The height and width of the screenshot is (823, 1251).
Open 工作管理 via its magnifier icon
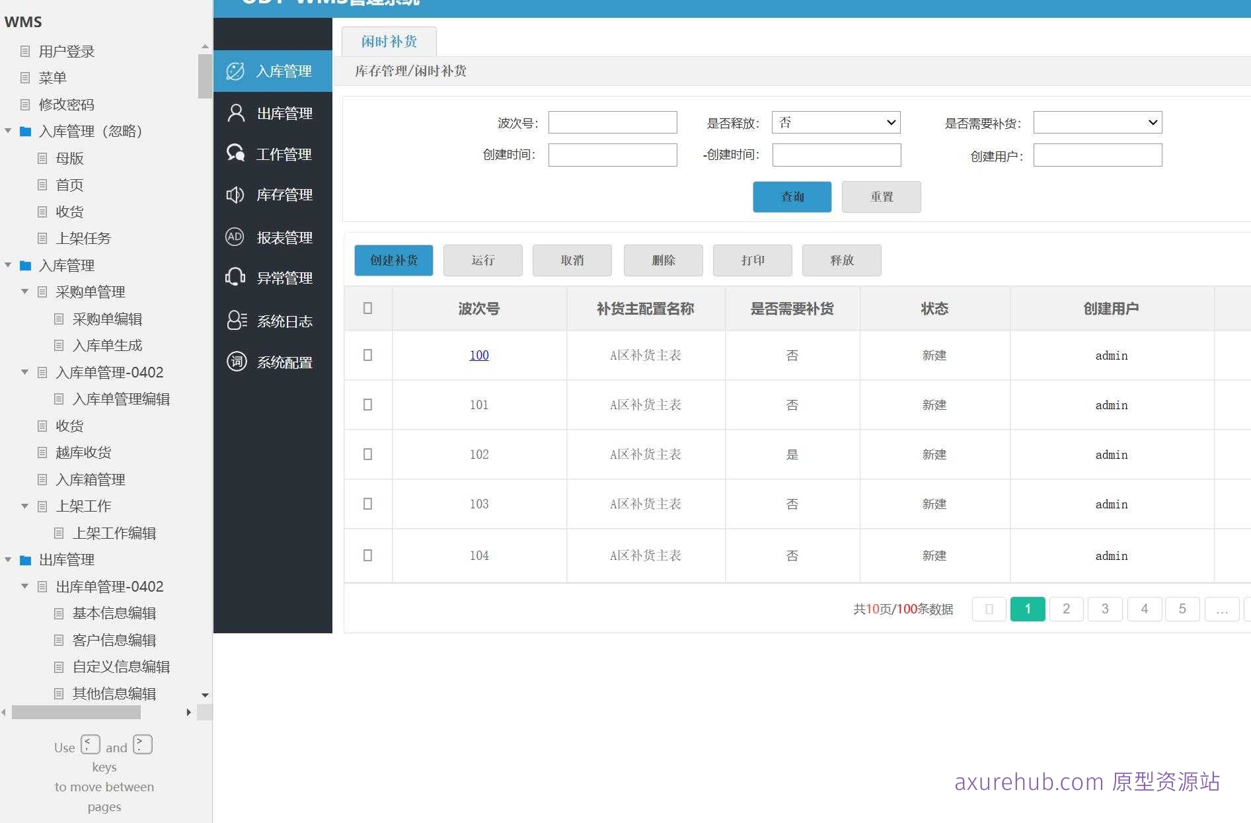[273, 154]
